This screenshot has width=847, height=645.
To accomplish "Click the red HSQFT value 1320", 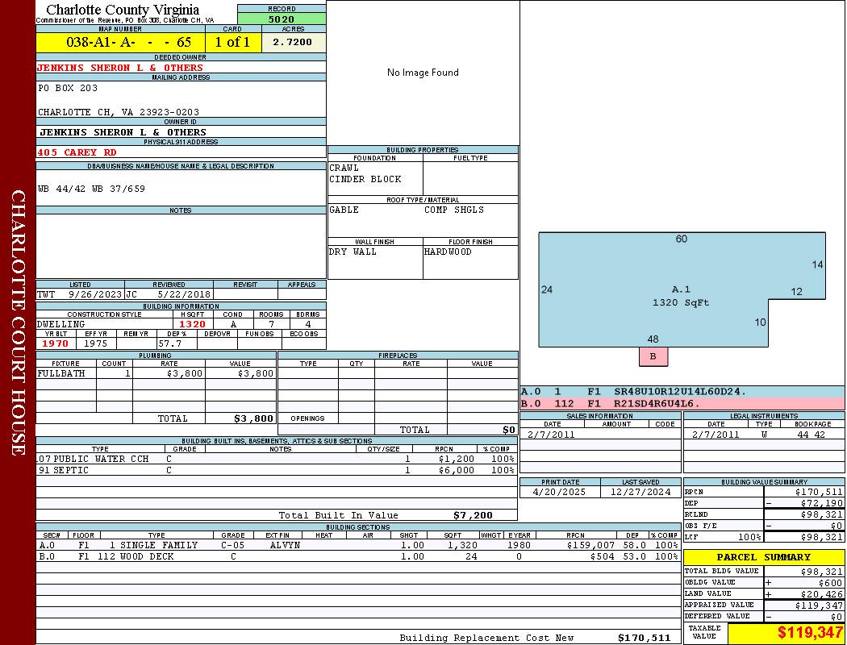I will (192, 324).
